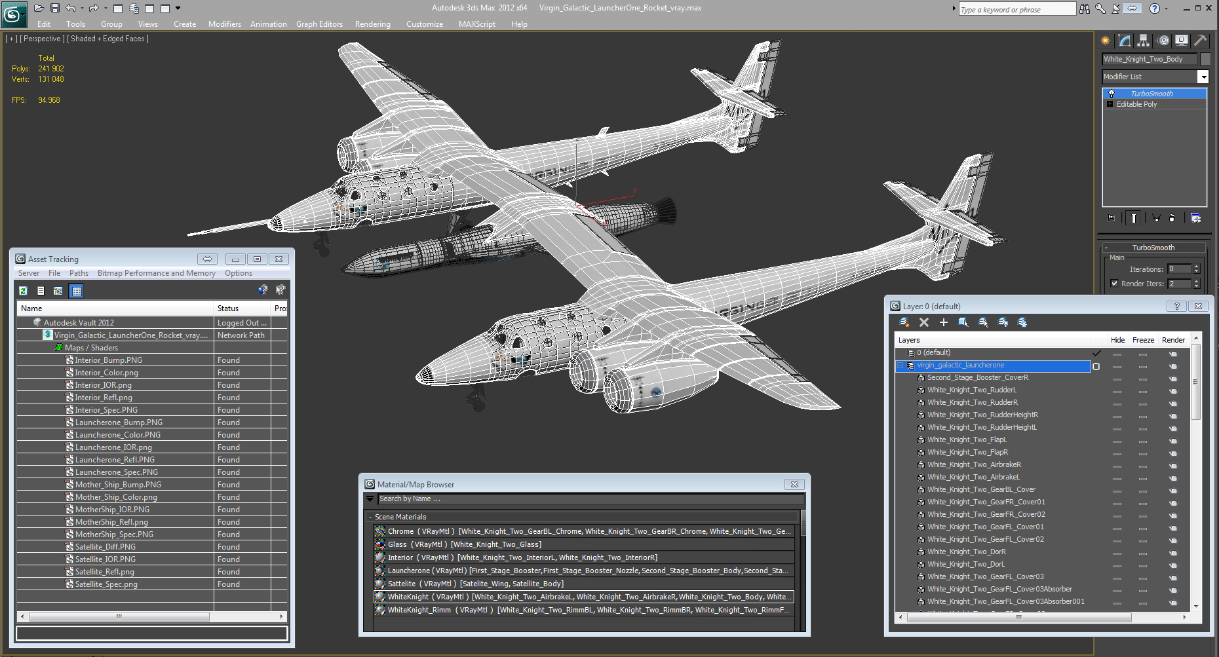Click Perspective viewport label

tap(43, 39)
